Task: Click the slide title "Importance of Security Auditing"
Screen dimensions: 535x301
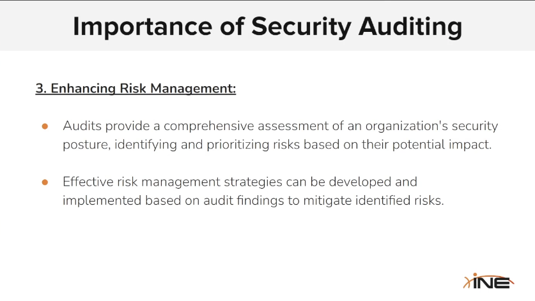Action: (267, 27)
